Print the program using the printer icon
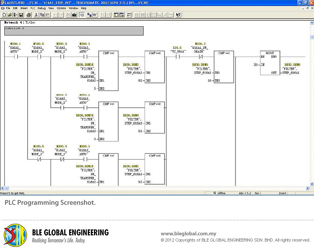Image resolution: width=314 pixels, height=252 pixels. tap(27, 15)
